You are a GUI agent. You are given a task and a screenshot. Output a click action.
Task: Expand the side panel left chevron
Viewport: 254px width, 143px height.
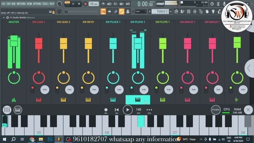pyautogui.click(x=249, y=69)
